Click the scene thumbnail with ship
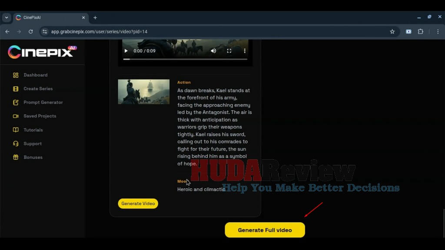This screenshot has width=445, height=250. click(143, 92)
